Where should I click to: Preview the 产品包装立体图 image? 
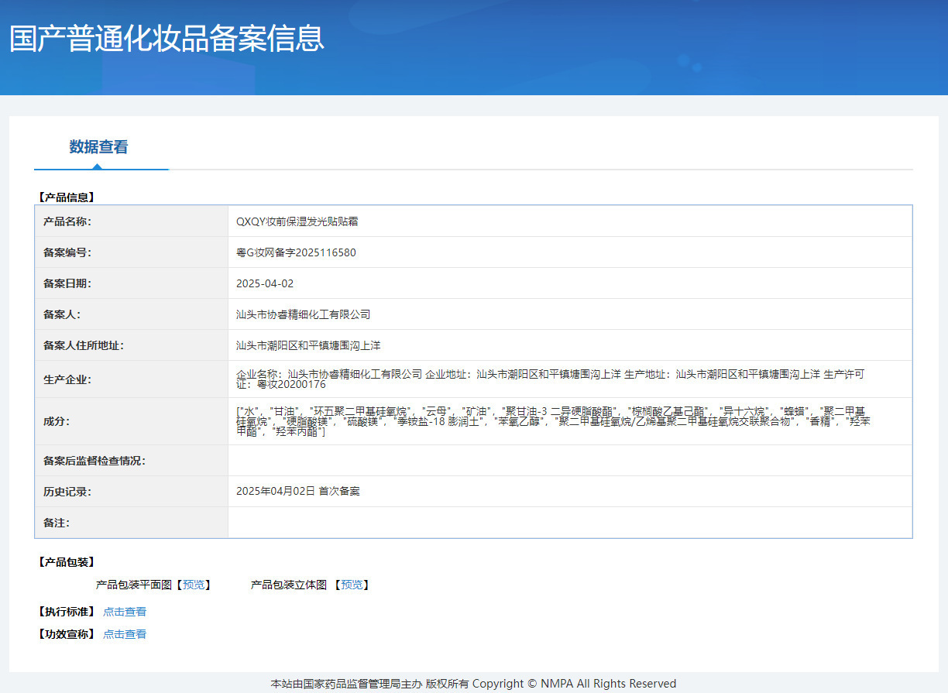click(352, 585)
